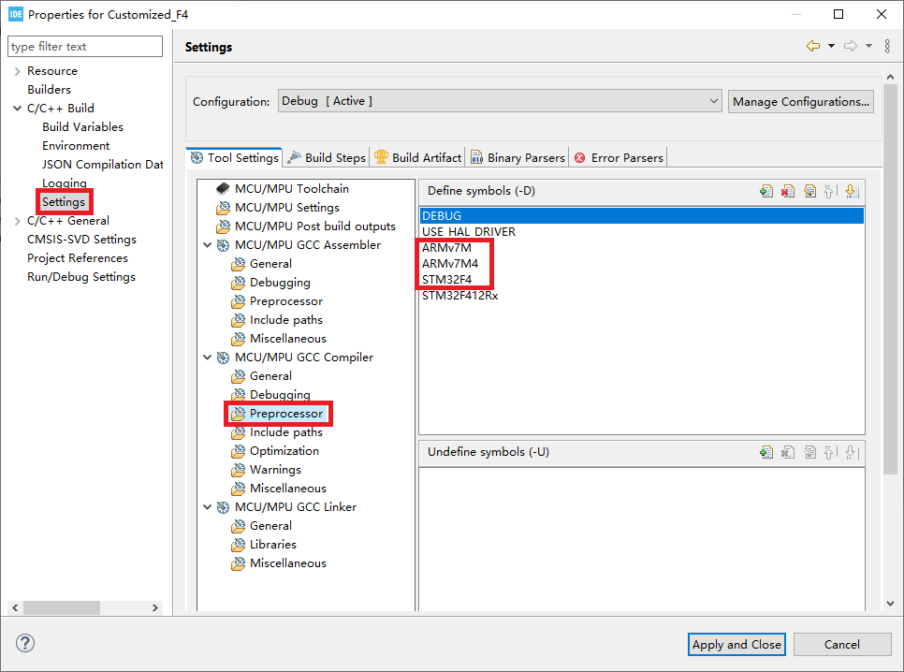Expand the C/C++ General node
This screenshot has height=672, width=904.
[x=17, y=221]
